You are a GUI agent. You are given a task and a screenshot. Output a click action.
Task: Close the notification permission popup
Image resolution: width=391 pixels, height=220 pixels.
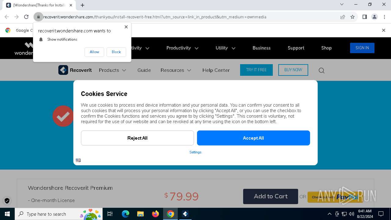click(126, 27)
